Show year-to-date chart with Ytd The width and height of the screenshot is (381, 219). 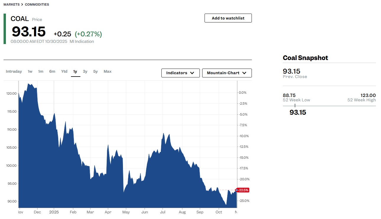64,71
